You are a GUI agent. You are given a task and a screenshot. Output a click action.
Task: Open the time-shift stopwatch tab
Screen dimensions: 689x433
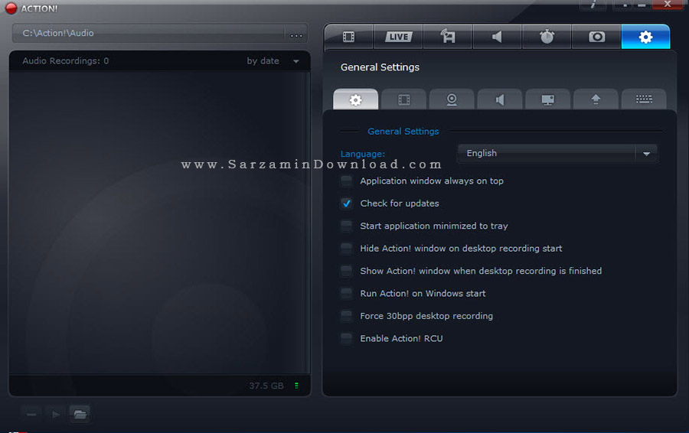(x=547, y=37)
